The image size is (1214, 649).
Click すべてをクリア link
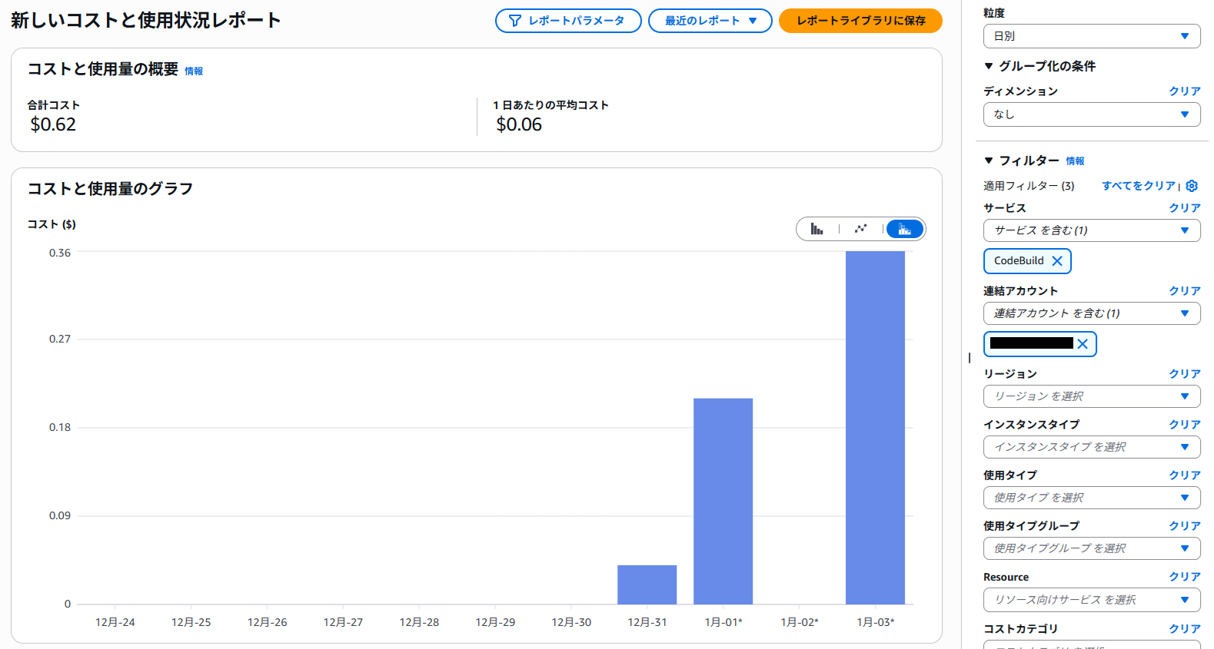[1139, 186]
